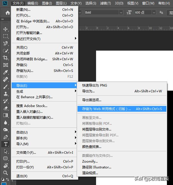This screenshot has height=185, width=173.
Task: Expand 最近打开文件(T) submenu
Action: pos(44,39)
